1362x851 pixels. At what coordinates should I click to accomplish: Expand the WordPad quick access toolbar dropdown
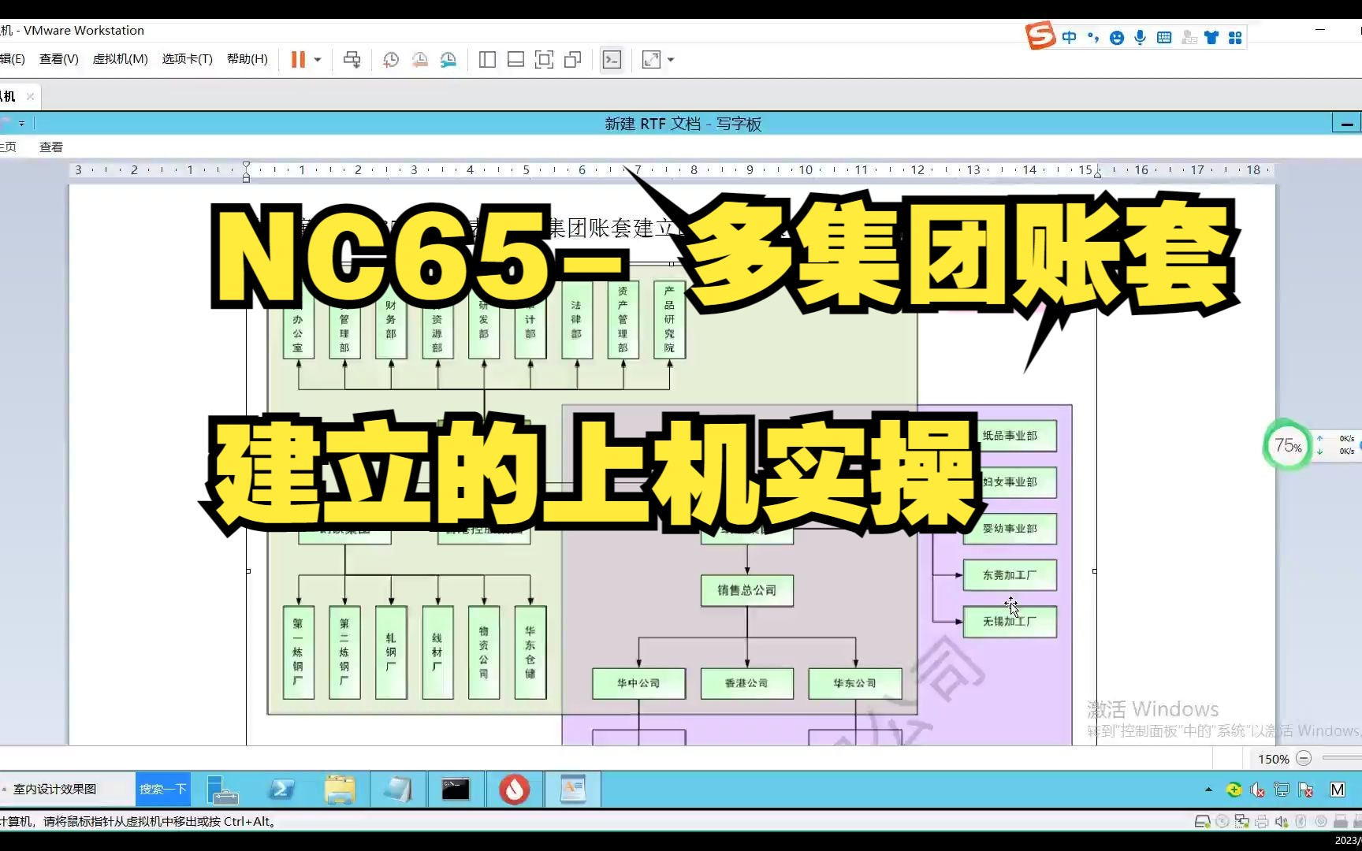coord(21,124)
